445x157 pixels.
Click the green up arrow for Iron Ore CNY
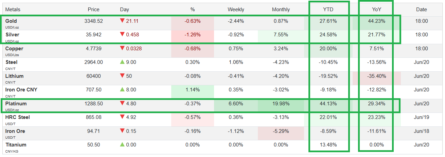122,90
